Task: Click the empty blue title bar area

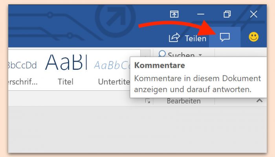Action: 70,26
